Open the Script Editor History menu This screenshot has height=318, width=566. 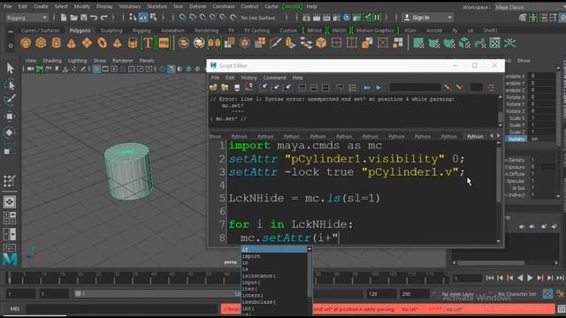[249, 78]
